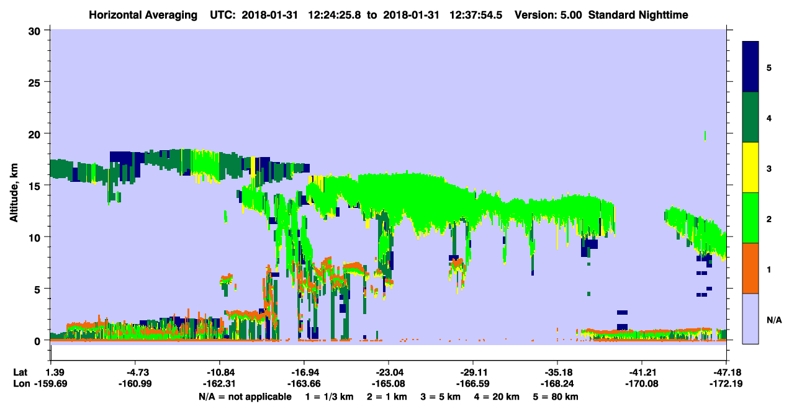Image resolution: width=807 pixels, height=414 pixels.
Task: Click longitude value '-166.59'
Action: tap(473, 384)
